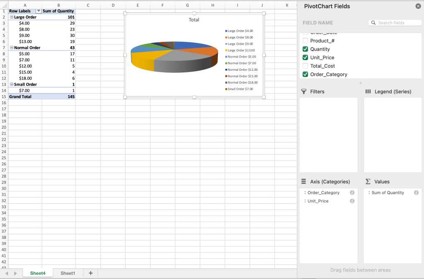Viewport: 424px width, 279px height.
Task: Collapse the Normal Order group
Action: click(12, 48)
